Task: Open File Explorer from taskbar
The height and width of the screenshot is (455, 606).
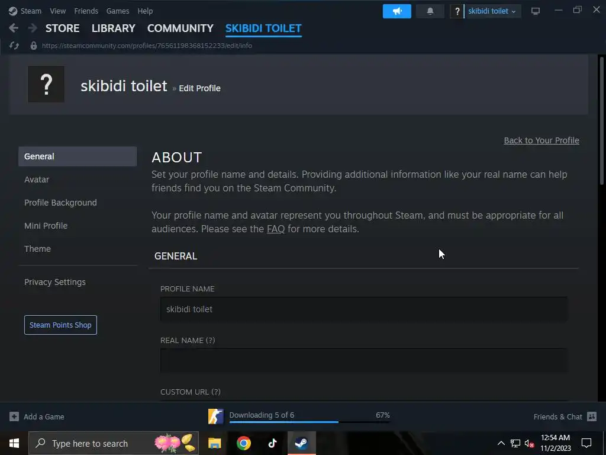Action: point(214,443)
